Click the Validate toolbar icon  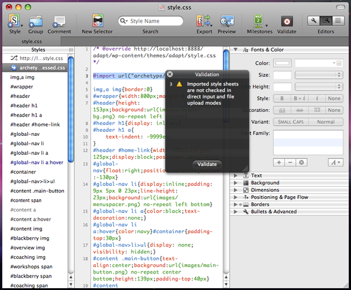287,22
